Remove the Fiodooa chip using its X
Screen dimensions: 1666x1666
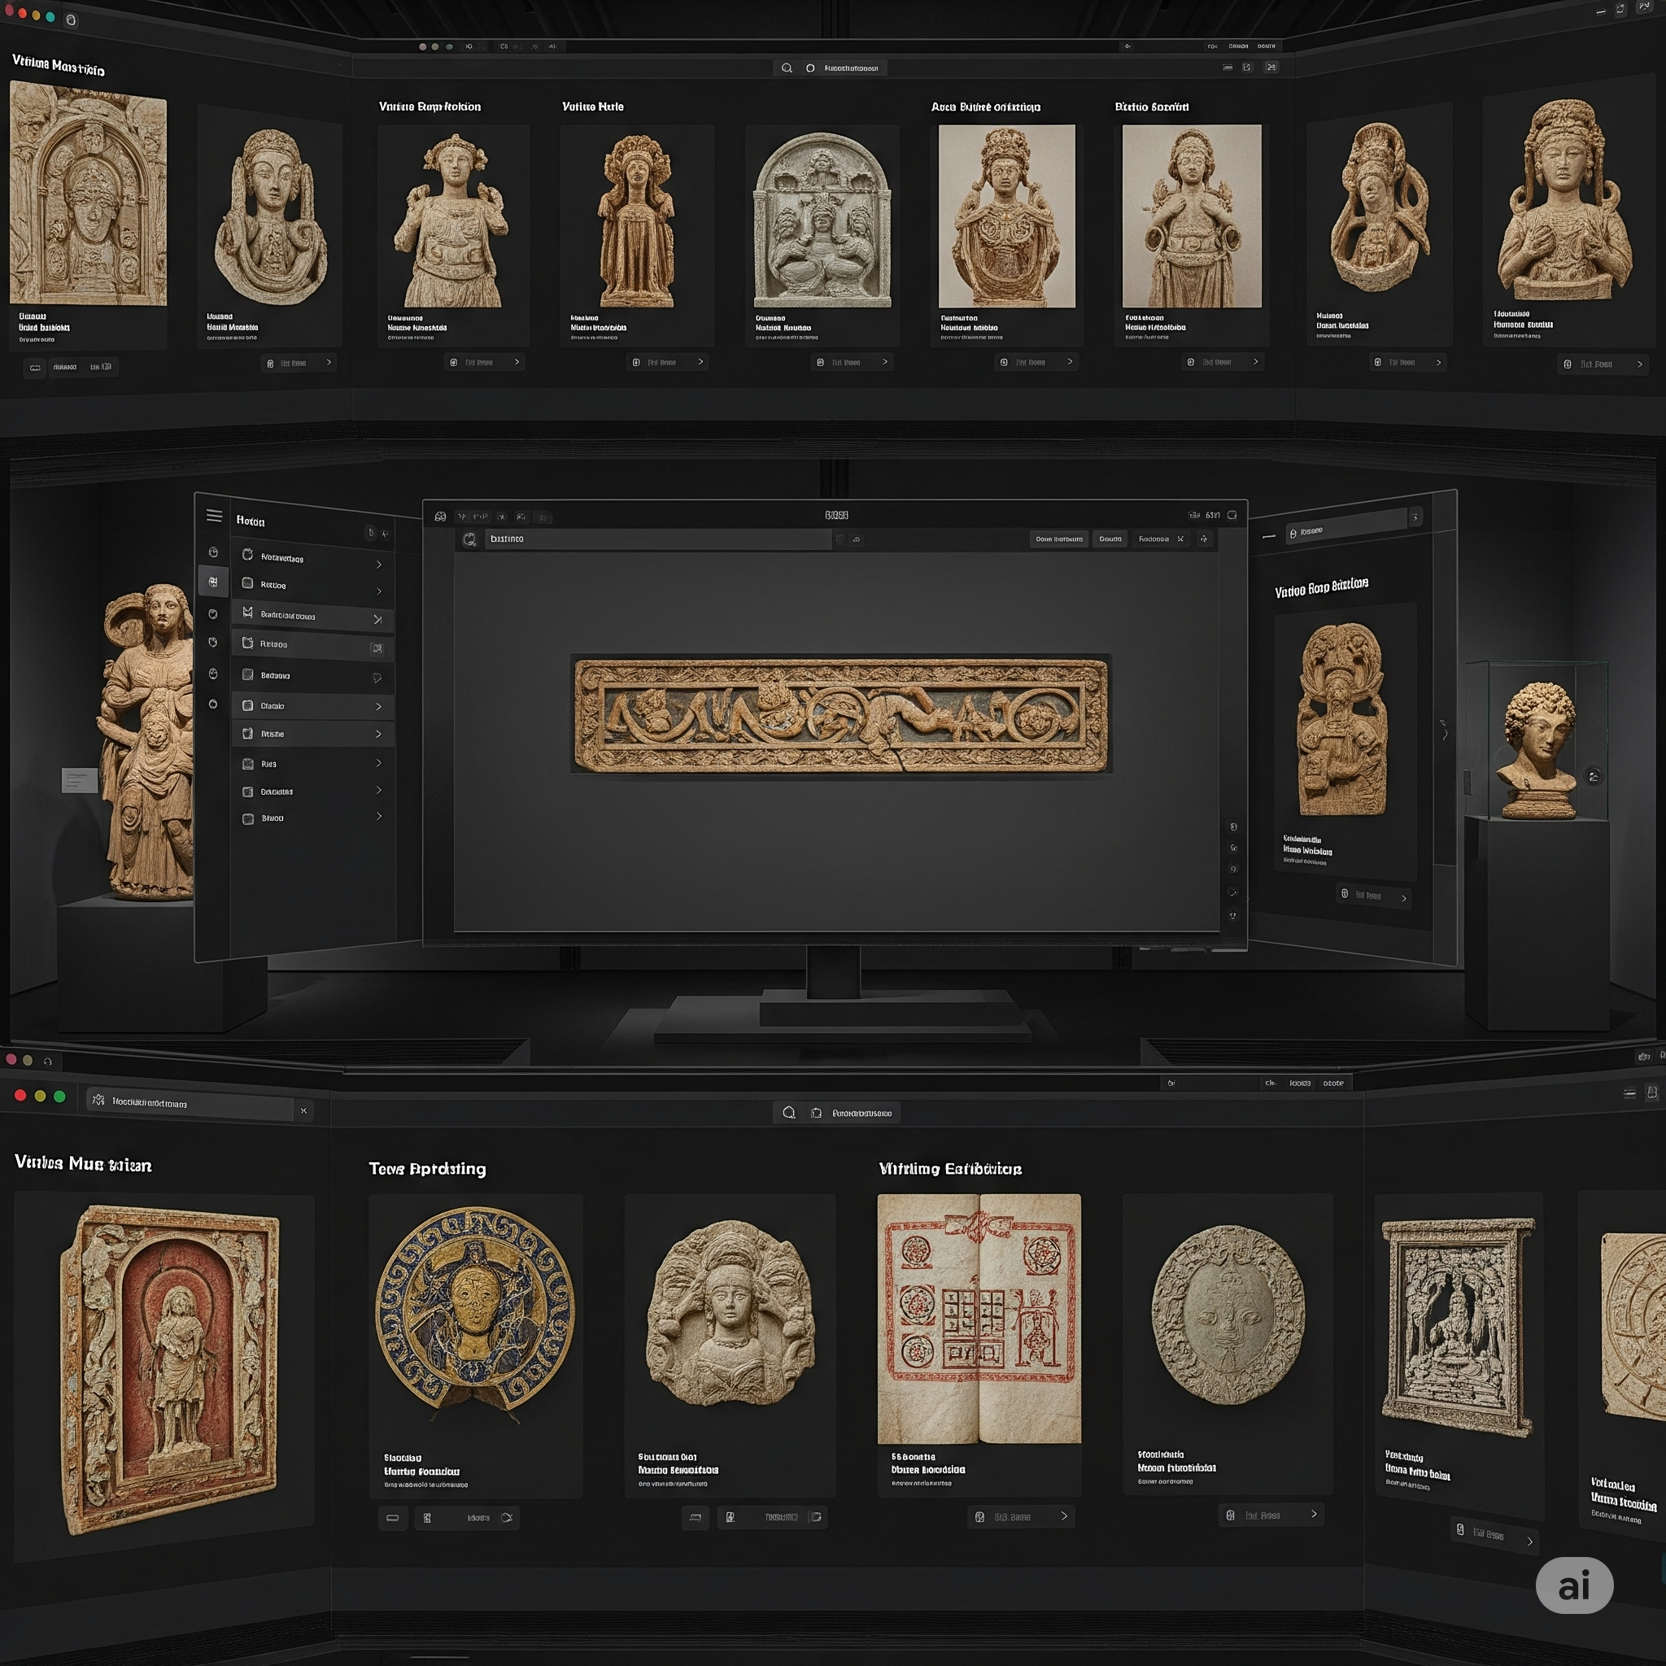[1180, 539]
